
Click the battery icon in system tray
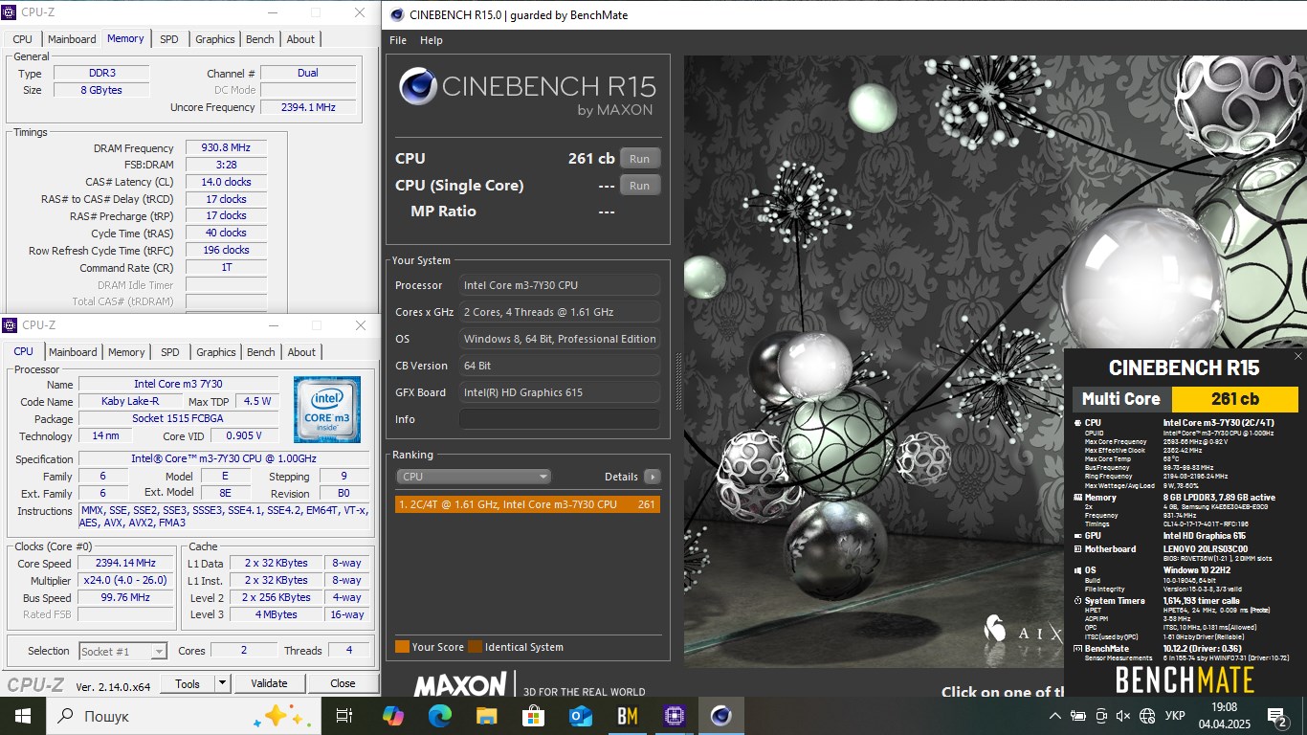point(1078,716)
